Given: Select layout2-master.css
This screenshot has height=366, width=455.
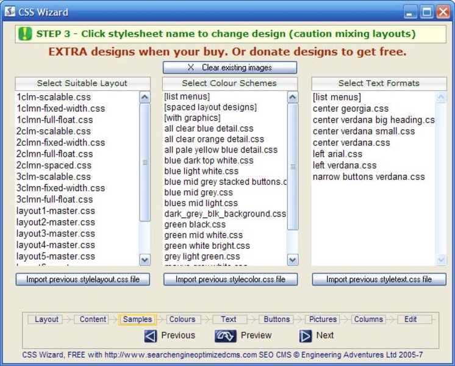Looking at the screenshot, I should (56, 222).
